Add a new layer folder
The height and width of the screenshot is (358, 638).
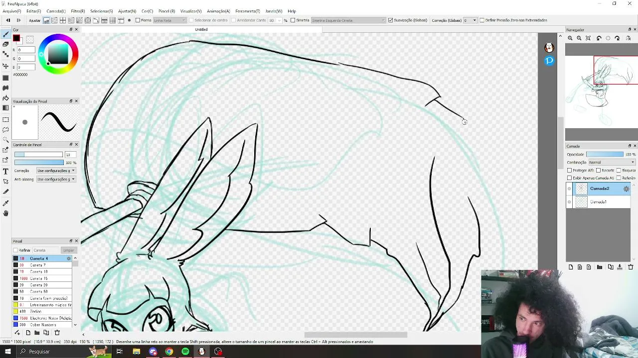(x=600, y=267)
